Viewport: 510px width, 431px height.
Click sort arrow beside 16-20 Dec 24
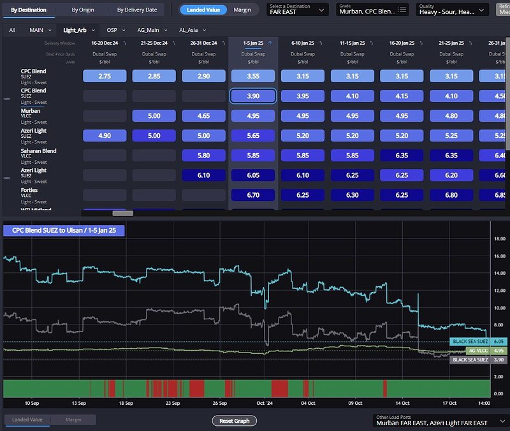[124, 43]
